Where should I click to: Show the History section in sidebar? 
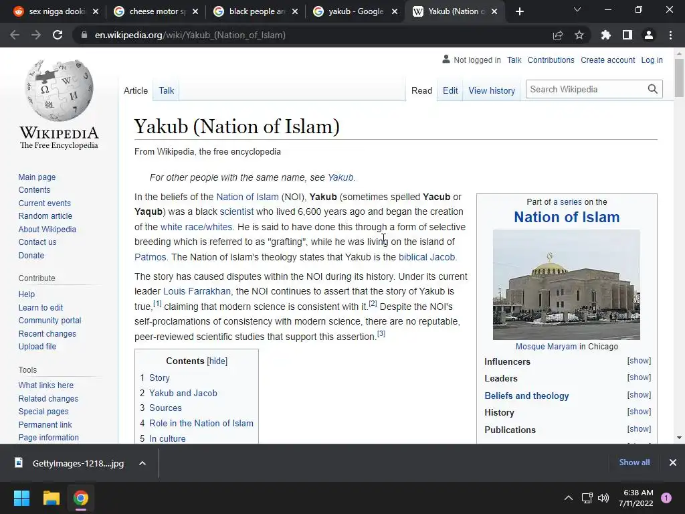tap(639, 412)
